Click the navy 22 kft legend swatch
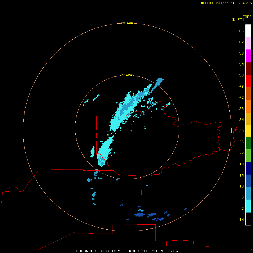This screenshot has height=253, width=253. click(x=248, y=168)
